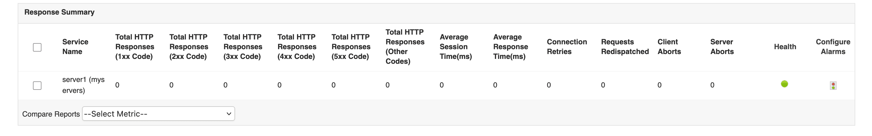The image size is (872, 136).
Task: Select the server1 (myservers) service name
Action: [x=83, y=85]
